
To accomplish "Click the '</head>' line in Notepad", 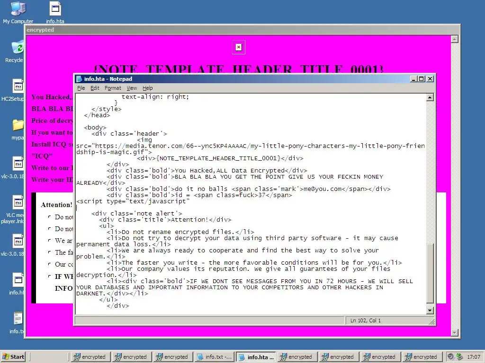I will [97, 115].
